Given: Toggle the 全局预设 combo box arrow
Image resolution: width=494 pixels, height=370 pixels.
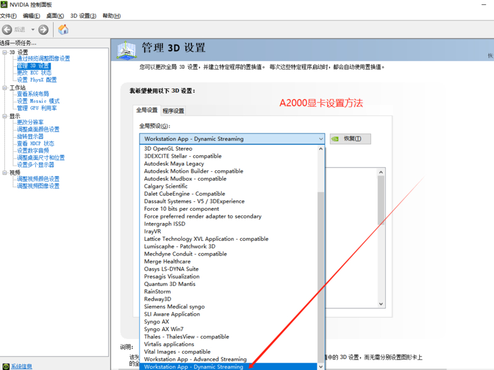Looking at the screenshot, I should (x=320, y=138).
